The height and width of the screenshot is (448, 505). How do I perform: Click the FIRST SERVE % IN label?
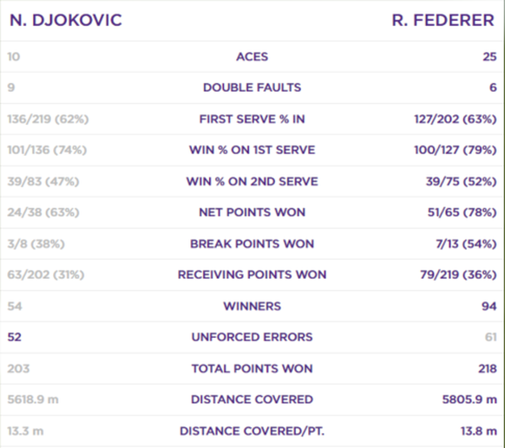coord(252,119)
